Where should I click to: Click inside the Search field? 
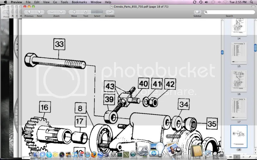coord(230,12)
